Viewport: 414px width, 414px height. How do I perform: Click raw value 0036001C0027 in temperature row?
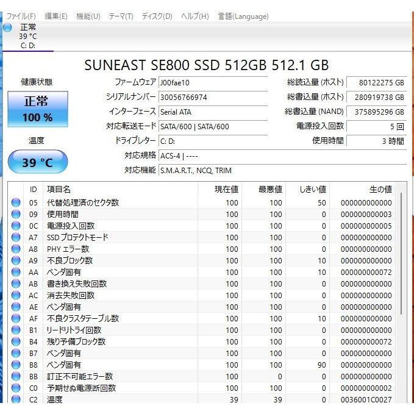point(366,399)
